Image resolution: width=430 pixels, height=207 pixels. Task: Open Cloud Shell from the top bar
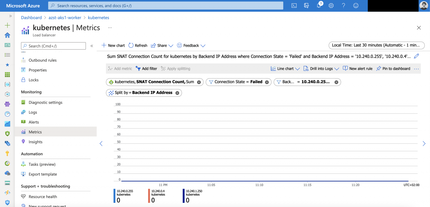coord(294,6)
